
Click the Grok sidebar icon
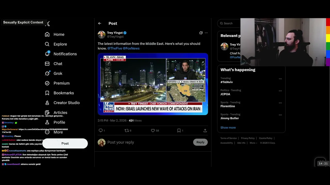(47, 73)
